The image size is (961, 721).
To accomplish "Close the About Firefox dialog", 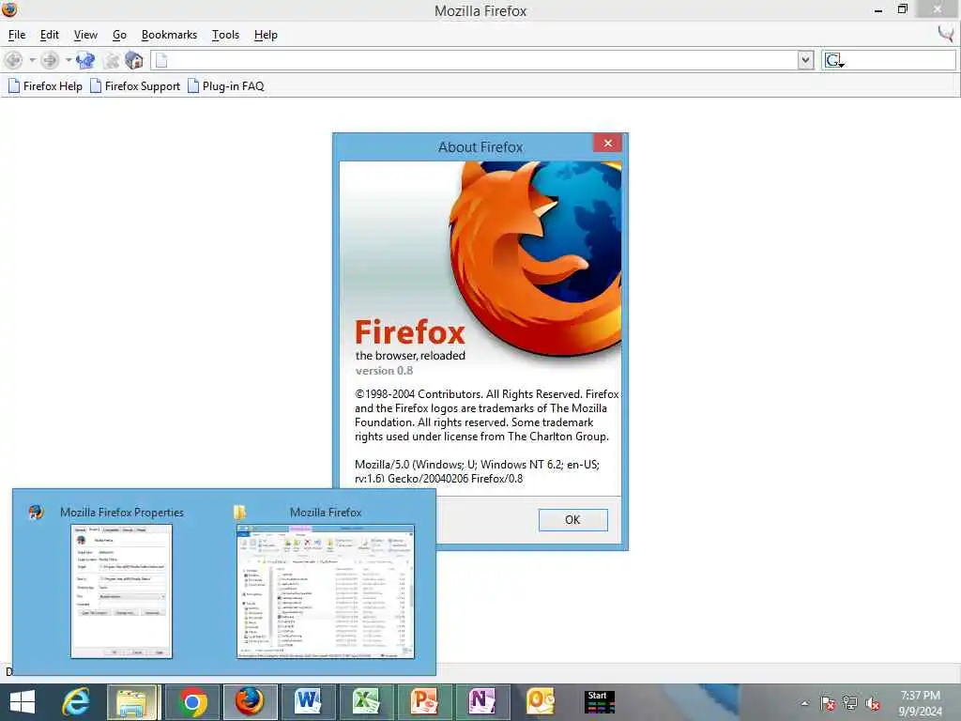I will coord(607,143).
